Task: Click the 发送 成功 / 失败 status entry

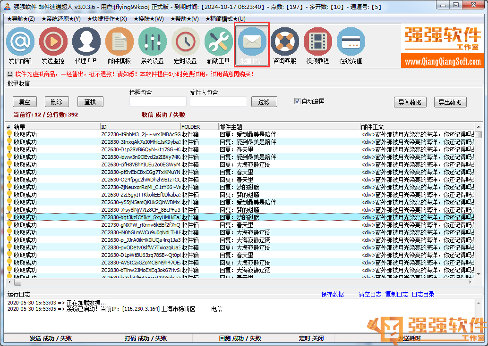Action: point(51,338)
